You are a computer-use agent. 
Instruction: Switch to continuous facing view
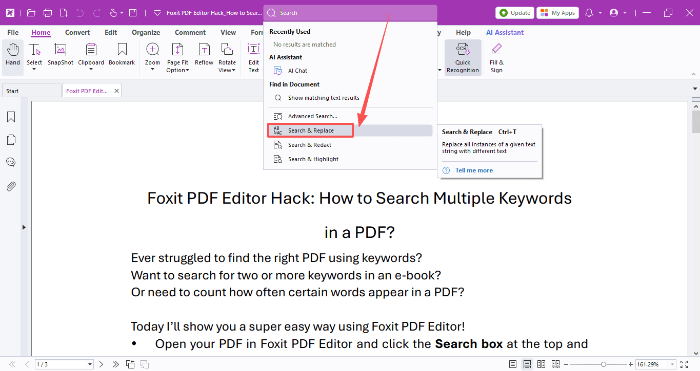pyautogui.click(x=555, y=364)
